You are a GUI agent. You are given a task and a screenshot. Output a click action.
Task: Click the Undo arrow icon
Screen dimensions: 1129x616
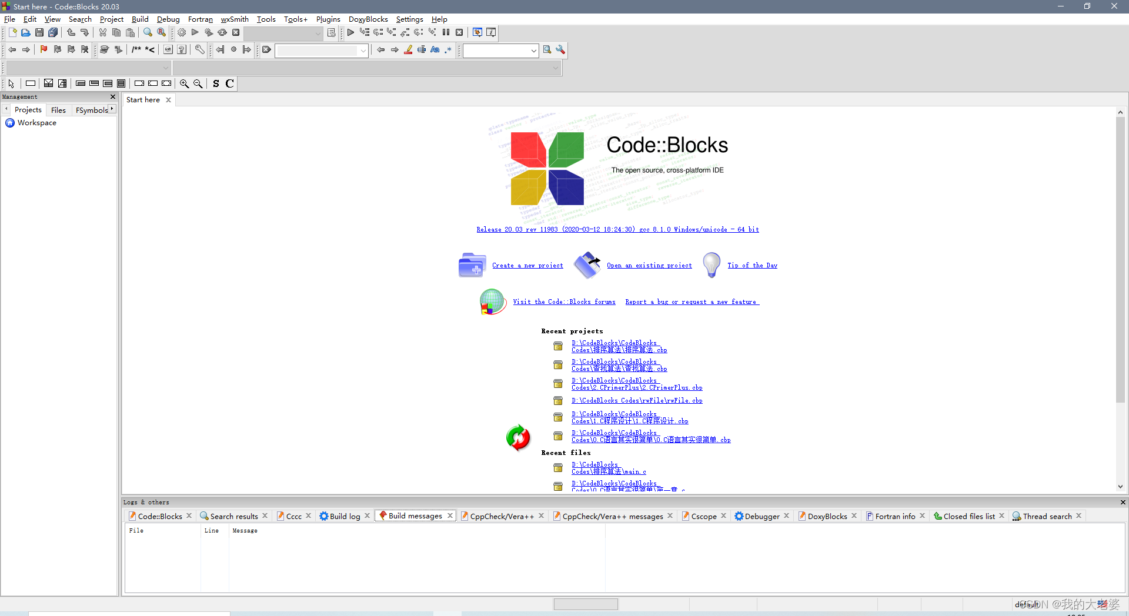point(71,32)
